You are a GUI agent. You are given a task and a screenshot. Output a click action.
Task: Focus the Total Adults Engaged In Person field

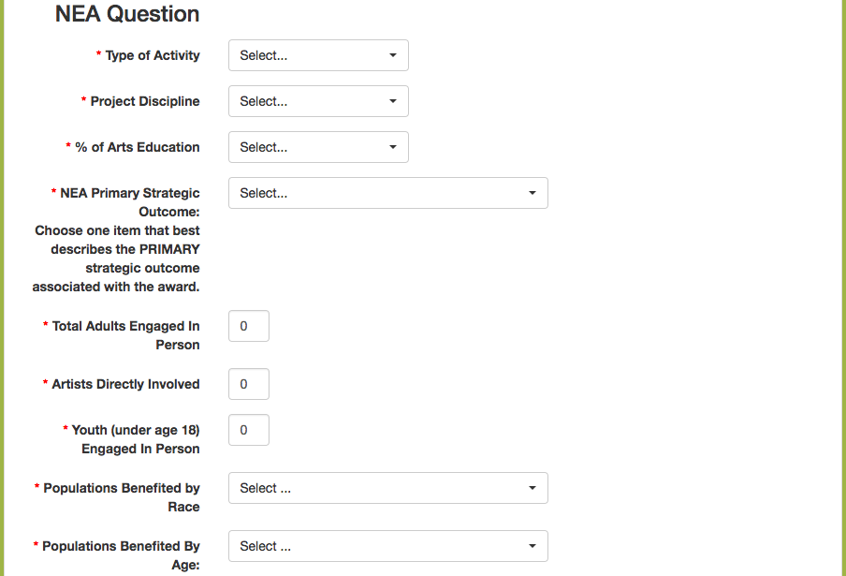pos(249,326)
